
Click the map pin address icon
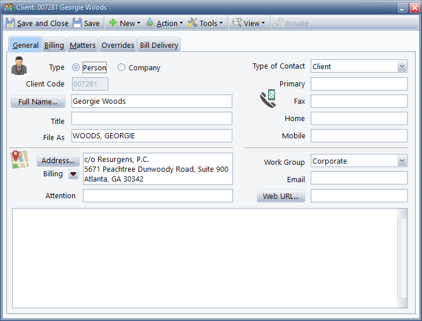pos(20,160)
